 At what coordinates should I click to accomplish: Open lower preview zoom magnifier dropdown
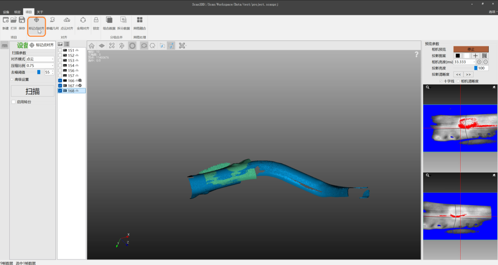coord(427,175)
